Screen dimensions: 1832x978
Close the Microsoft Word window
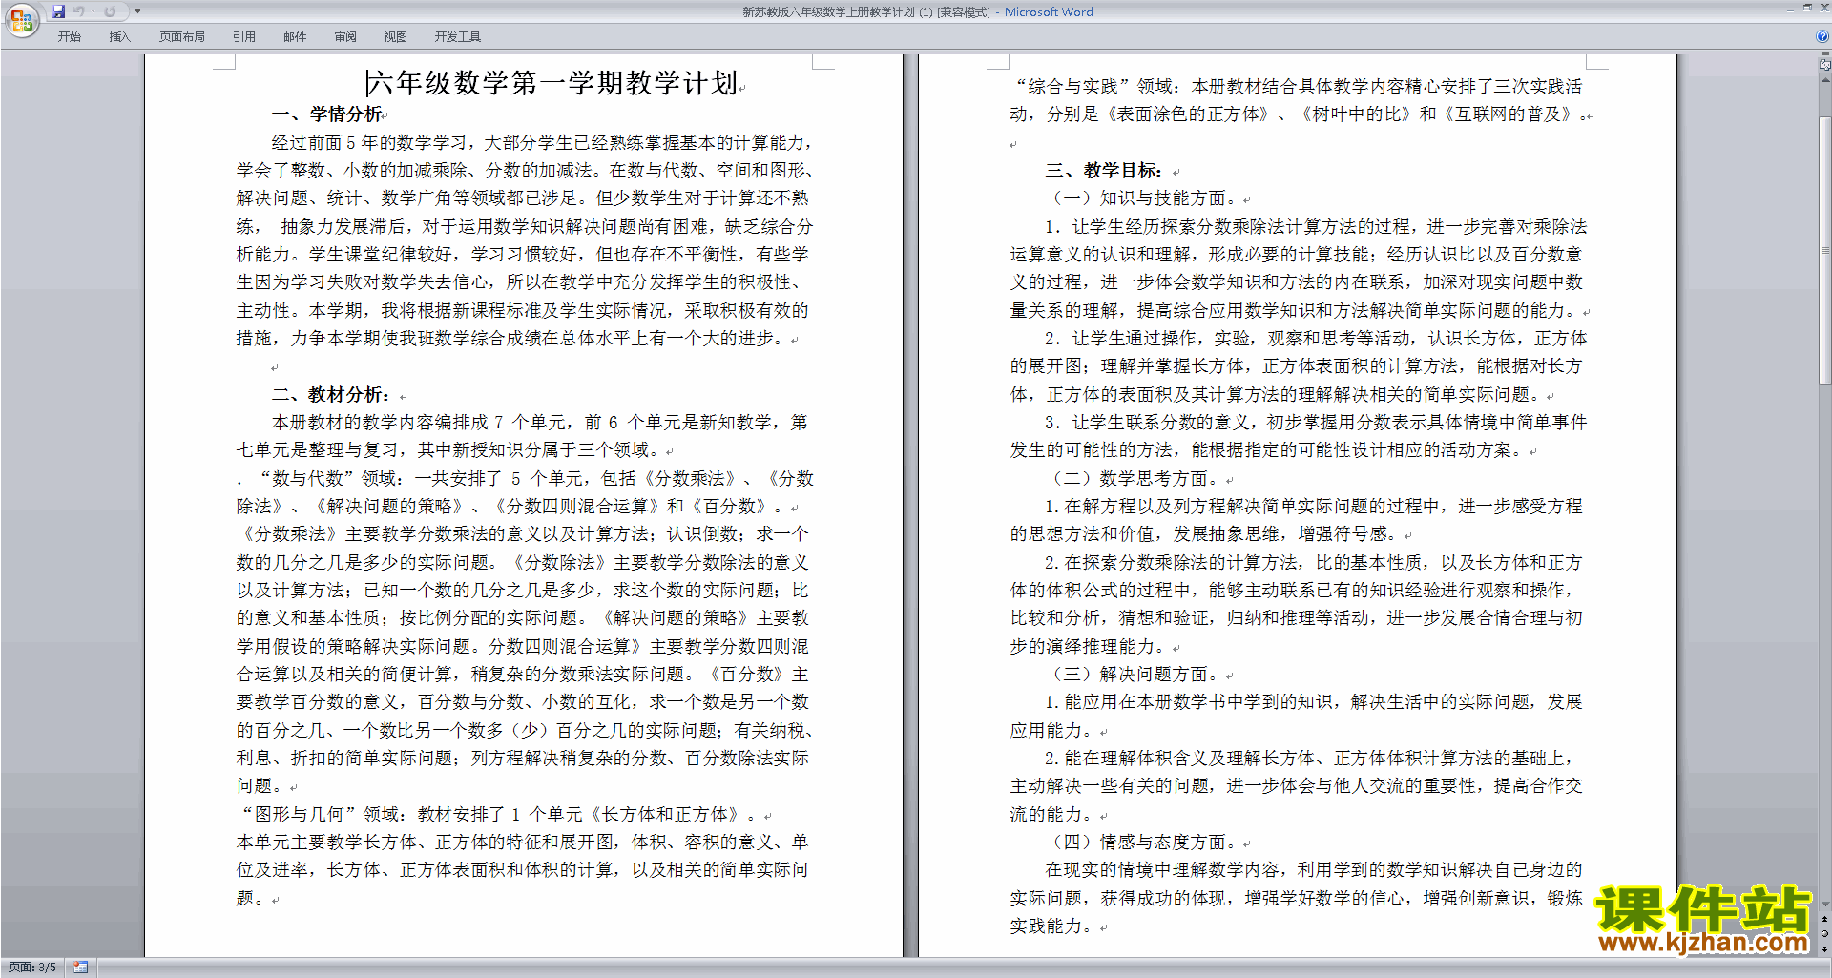point(1823,8)
